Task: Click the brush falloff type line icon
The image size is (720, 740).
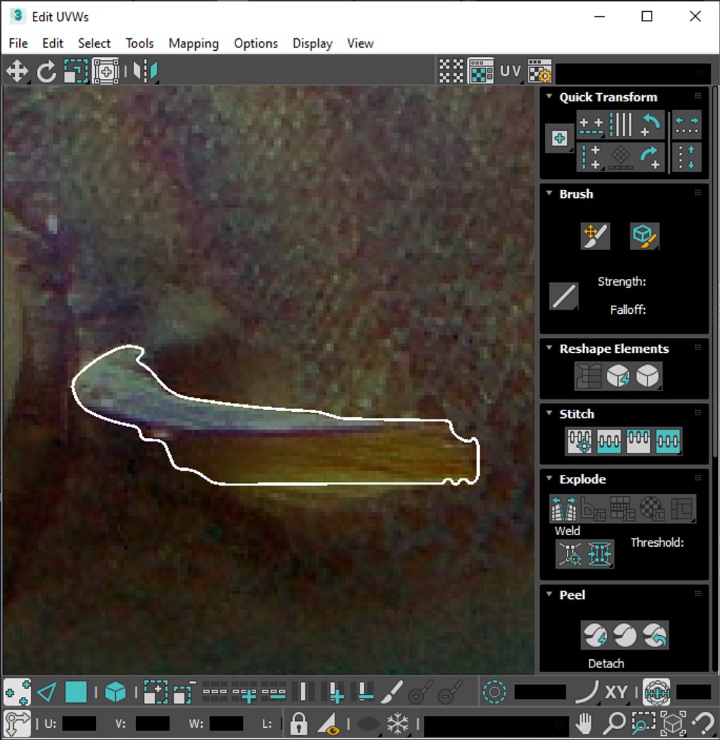Action: (x=563, y=297)
